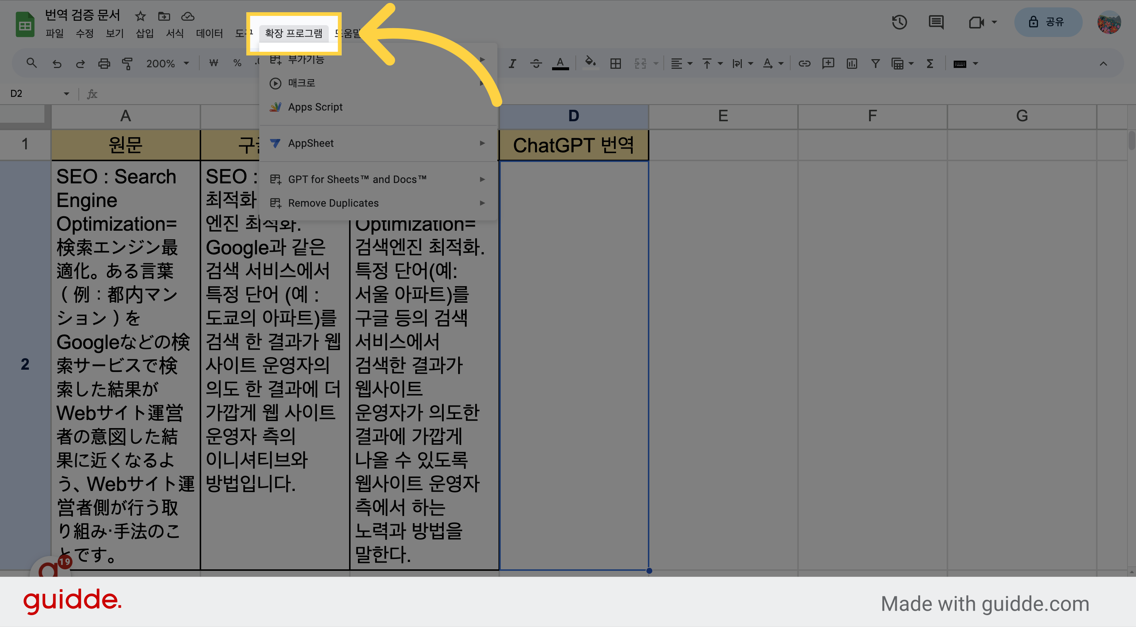Create a filter

point(875,64)
